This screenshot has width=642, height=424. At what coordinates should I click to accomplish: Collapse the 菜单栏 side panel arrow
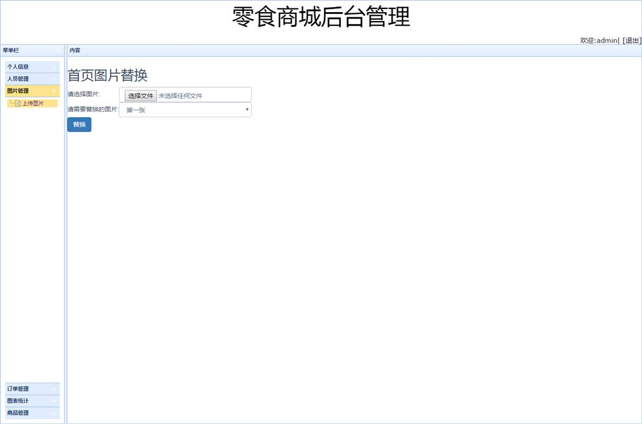58,50
